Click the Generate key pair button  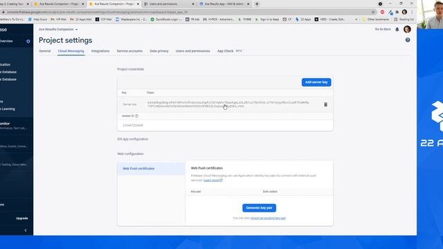tap(259, 207)
